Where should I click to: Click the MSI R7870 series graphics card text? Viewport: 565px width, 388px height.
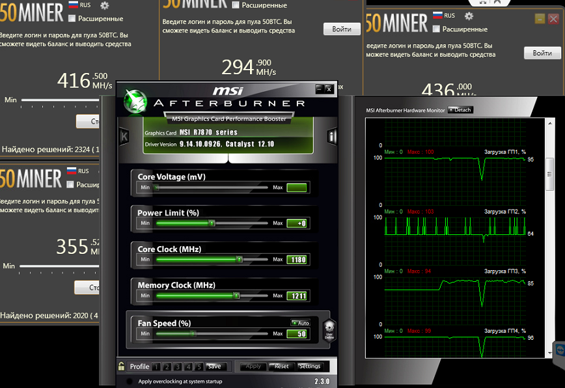tap(209, 132)
